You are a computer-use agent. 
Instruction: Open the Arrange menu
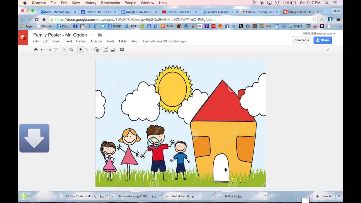click(x=96, y=41)
